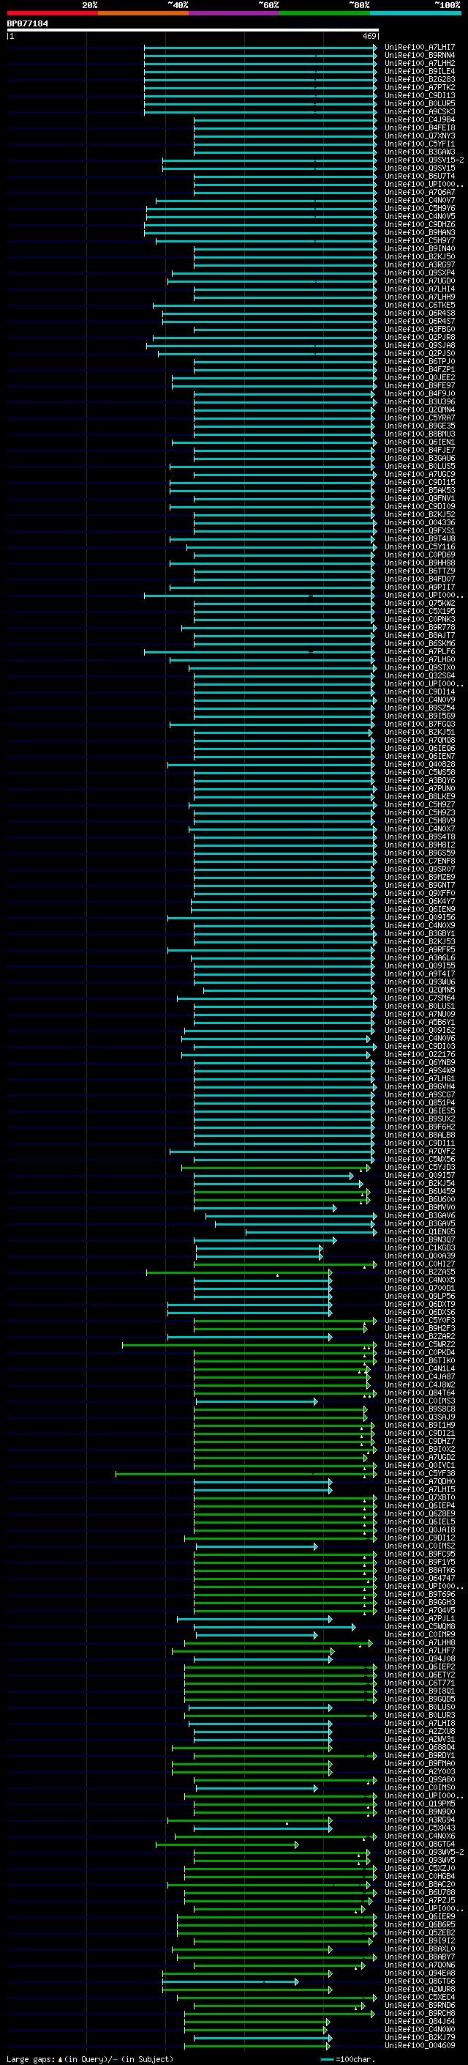This screenshot has height=2065, width=468.
Task: Click hit label UniRef100_C5XK43
Action: point(419,1828)
